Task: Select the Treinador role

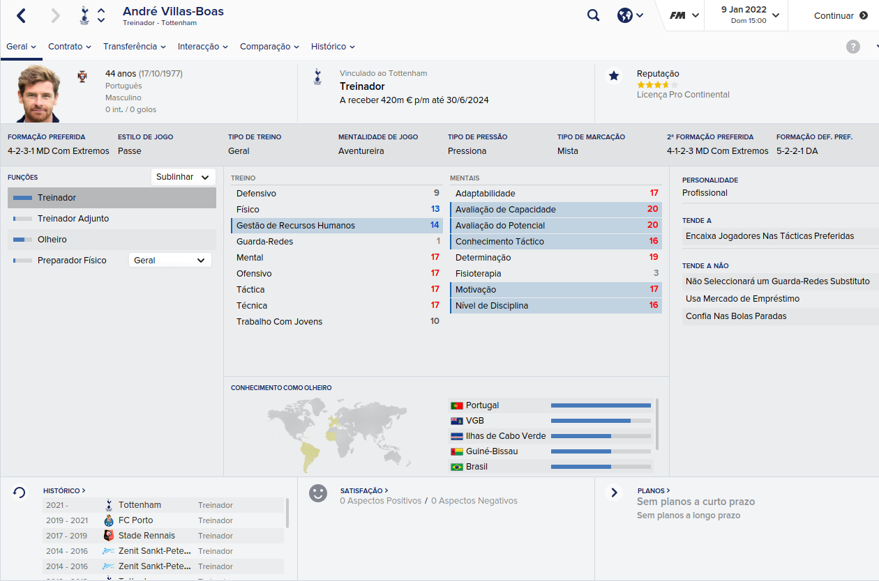Action: coord(112,198)
